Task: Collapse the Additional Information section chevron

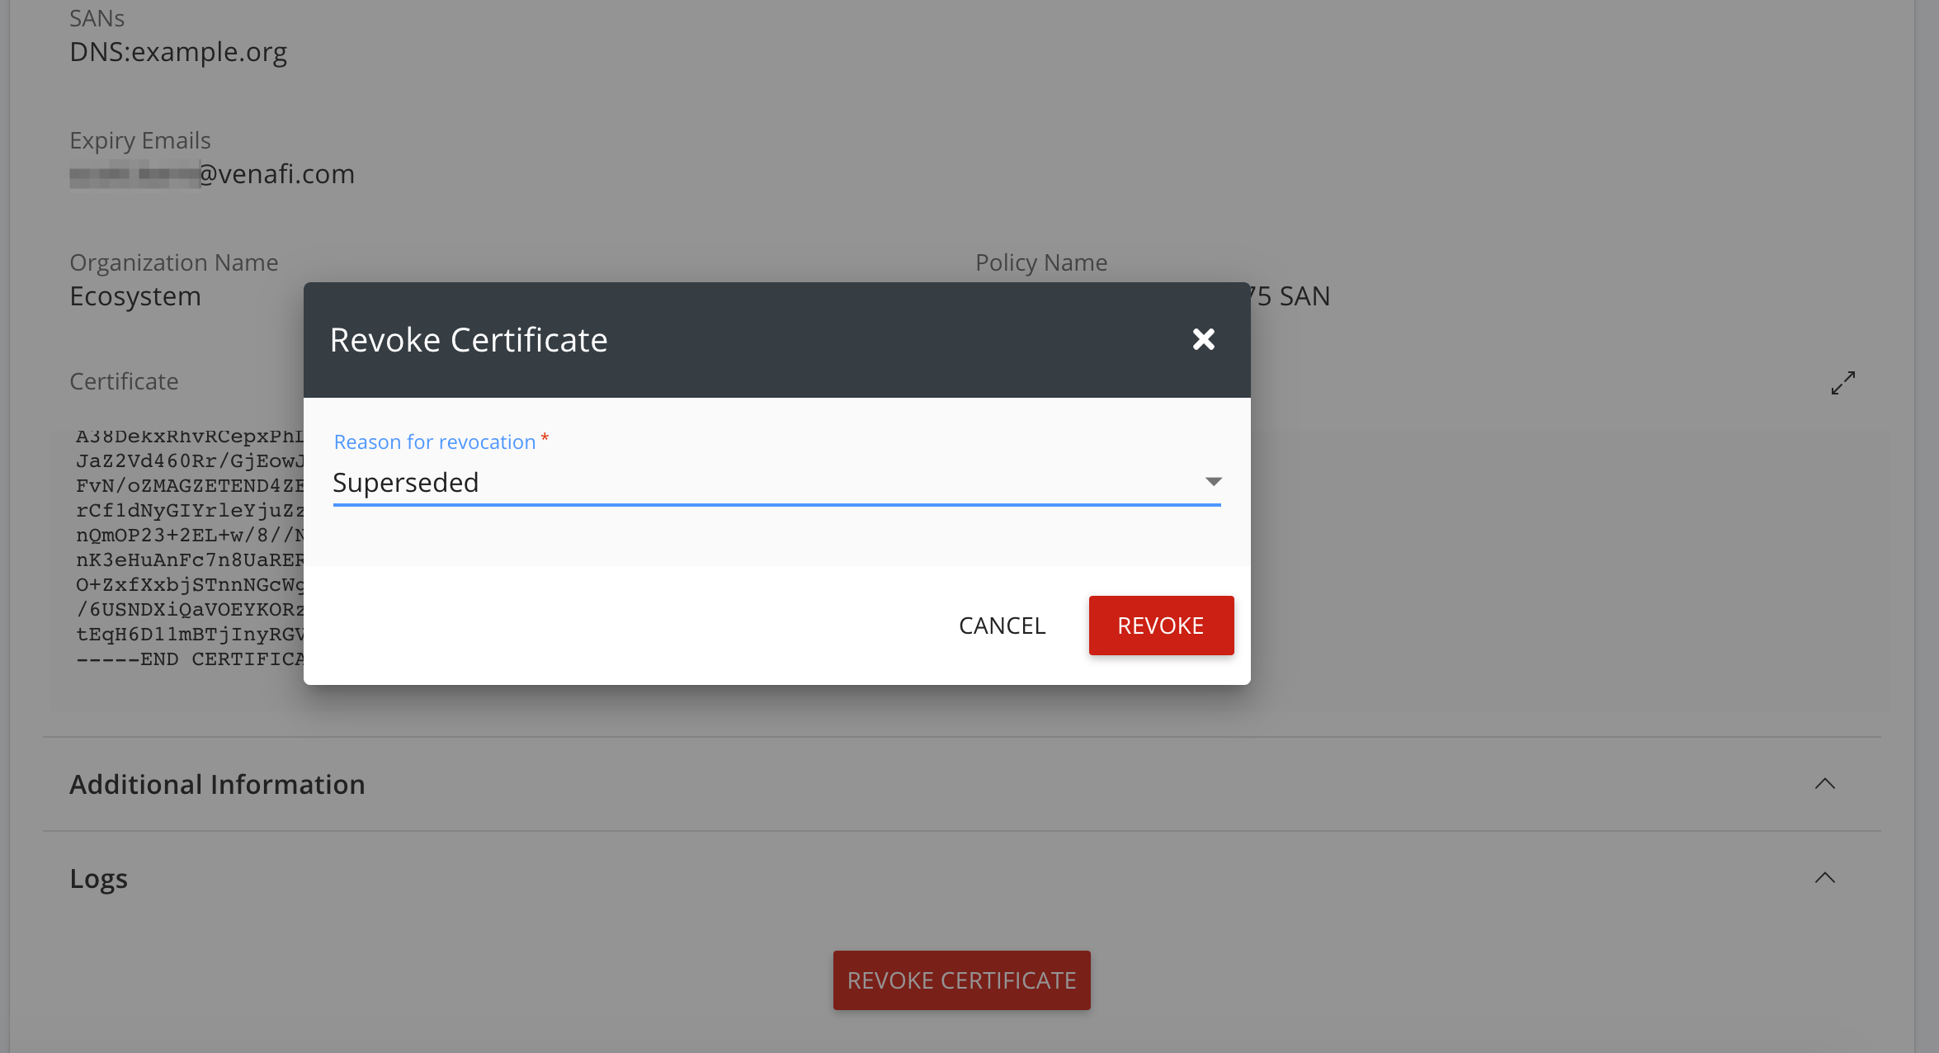Action: click(1825, 784)
